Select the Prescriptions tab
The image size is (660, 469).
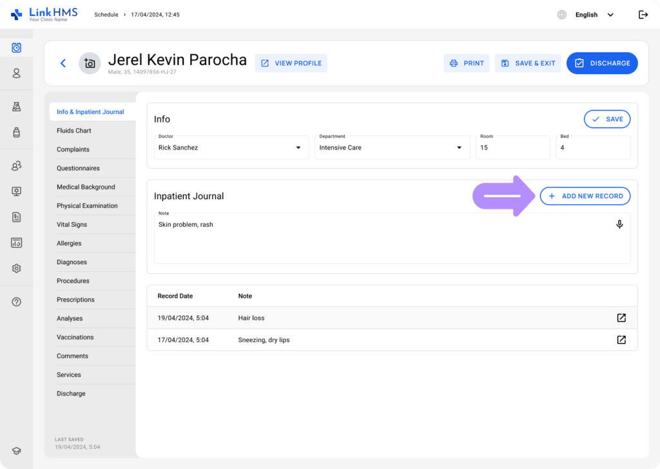(75, 300)
